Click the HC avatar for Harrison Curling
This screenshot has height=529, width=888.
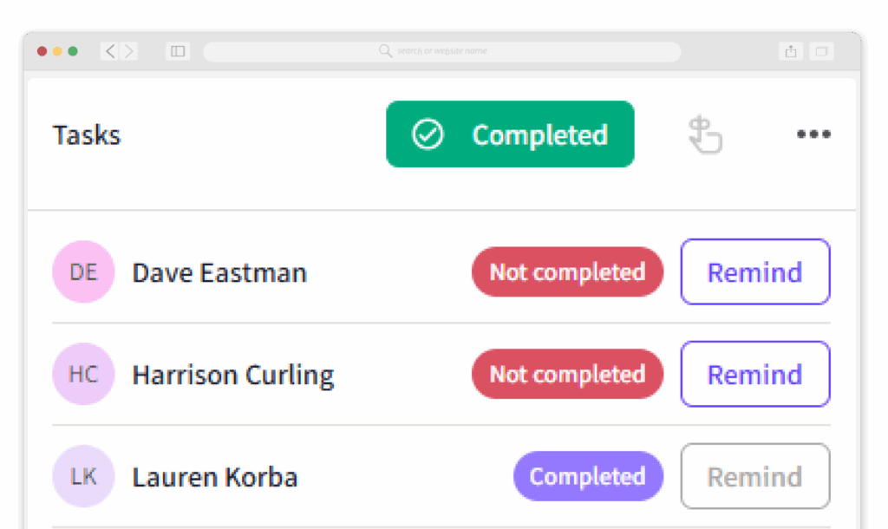83,375
